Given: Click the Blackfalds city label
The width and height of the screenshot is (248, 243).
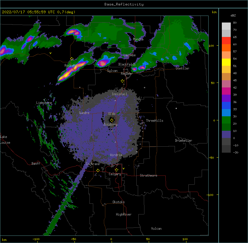Looking at the screenshot, I should tap(127, 64).
